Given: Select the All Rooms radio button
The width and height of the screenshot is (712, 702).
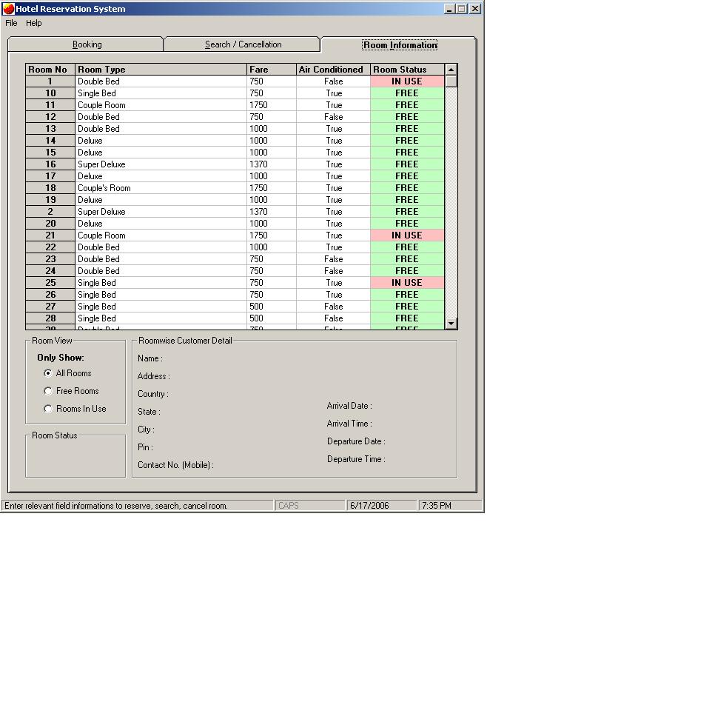Looking at the screenshot, I should (x=48, y=373).
